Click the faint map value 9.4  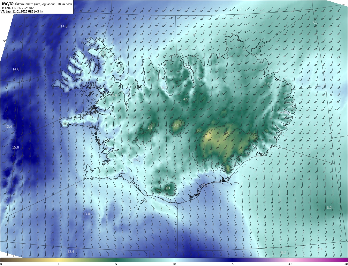coord(320,249)
